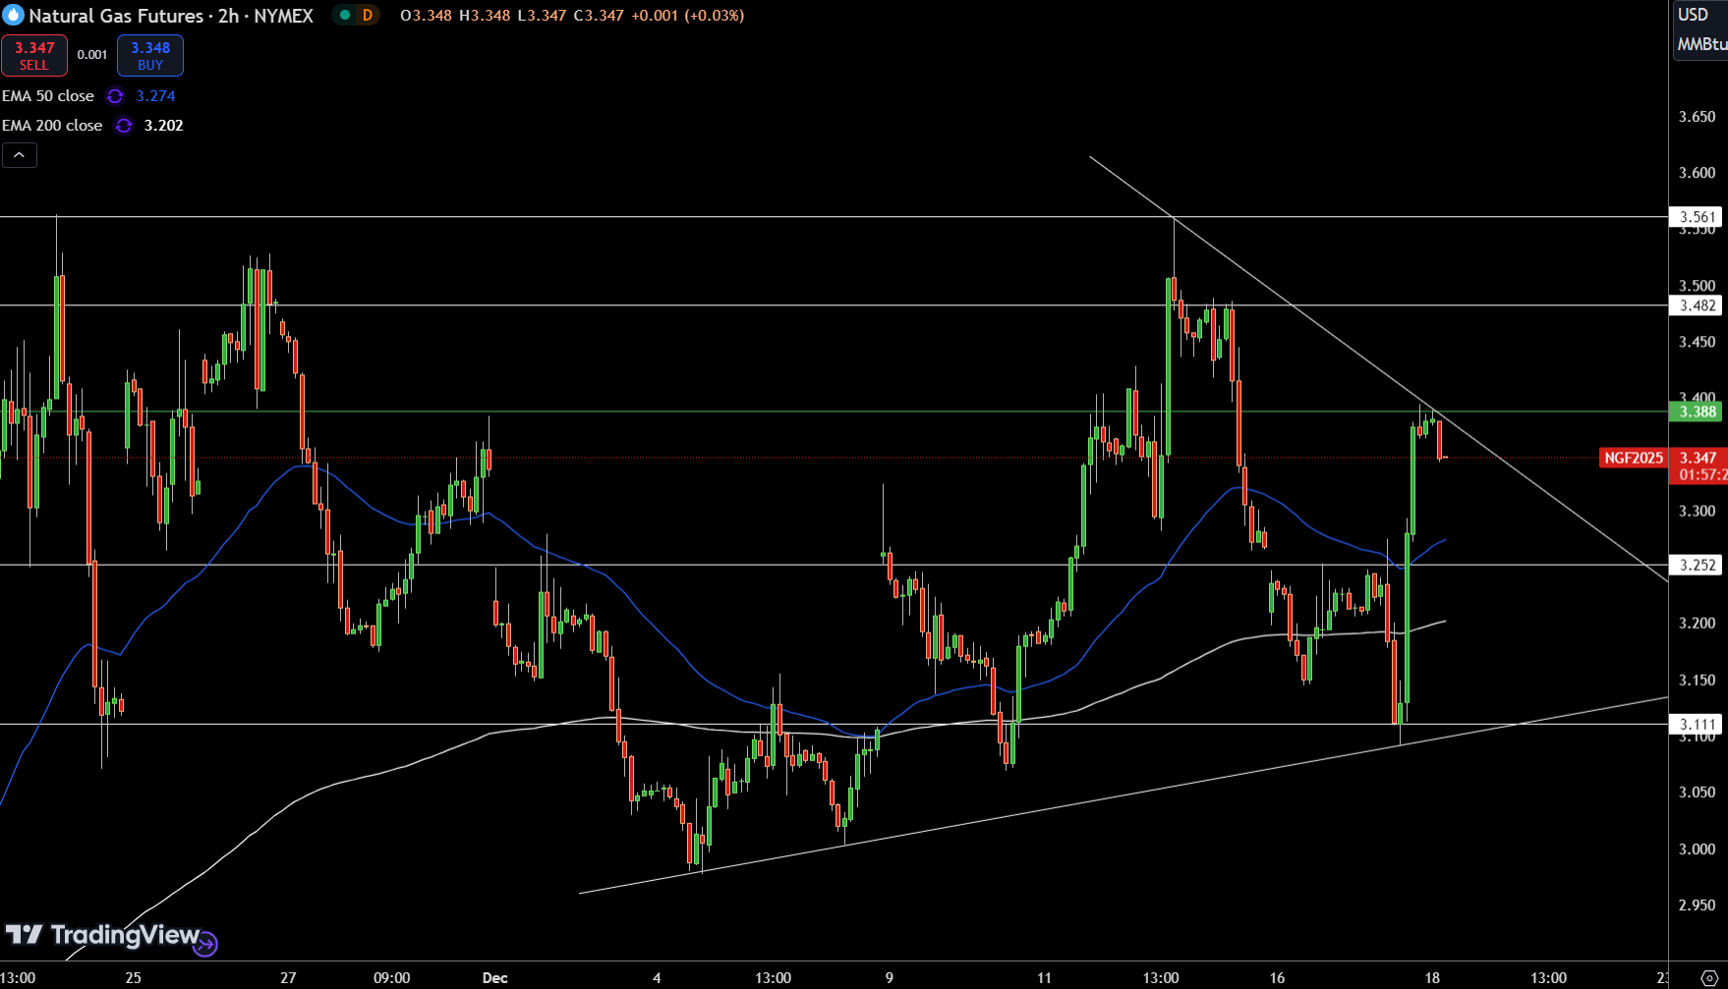The width and height of the screenshot is (1728, 989).
Task: Click the OHLC close value C3.347
Action: [x=599, y=15]
